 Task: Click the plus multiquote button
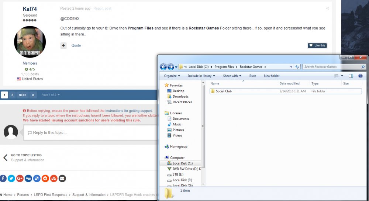(x=63, y=45)
